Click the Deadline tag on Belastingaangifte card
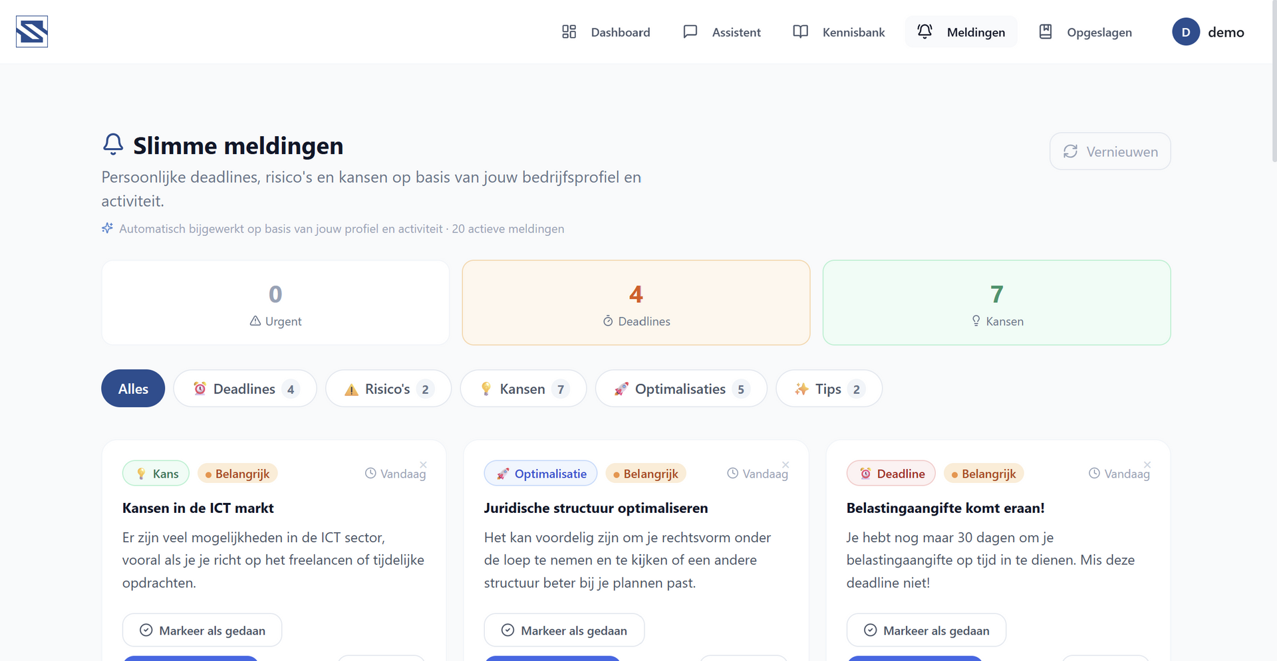 891,474
